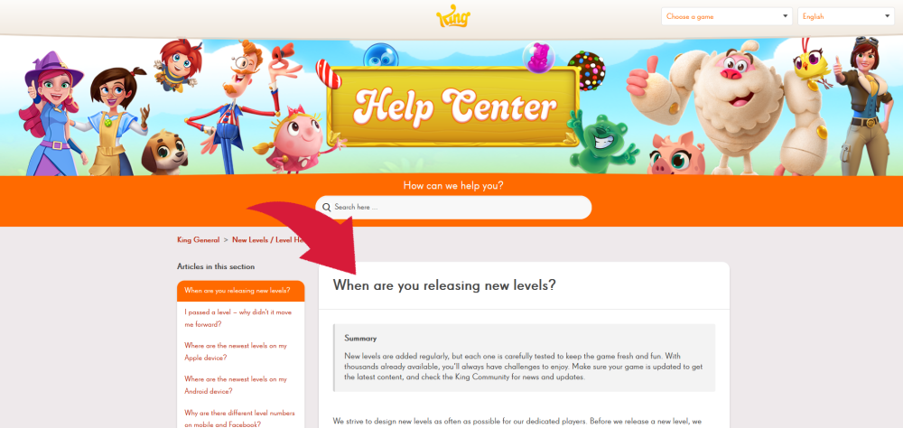The width and height of the screenshot is (903, 428).
Task: Click the Help Center banner sign
Action: [453, 106]
